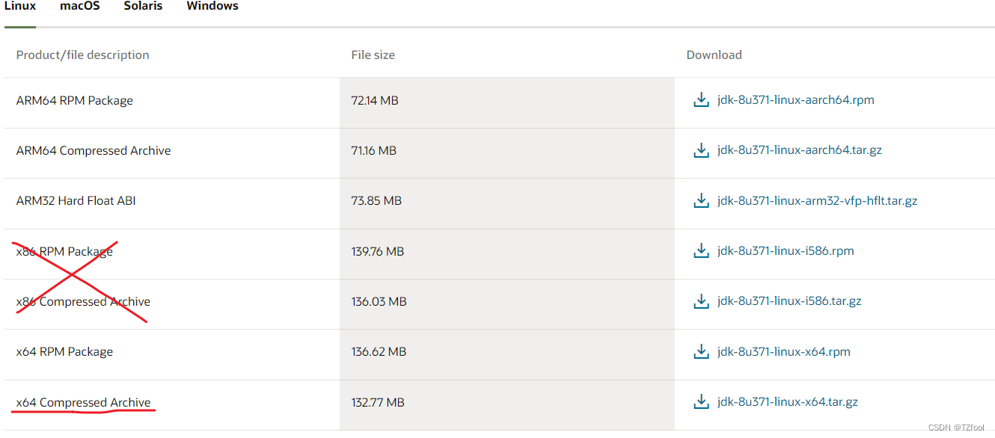
Task: Select the ARM64 RPM Package text
Action: 75,100
